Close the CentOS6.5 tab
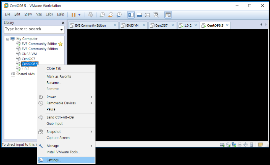The width and height of the screenshot is (270, 165). coord(227,25)
